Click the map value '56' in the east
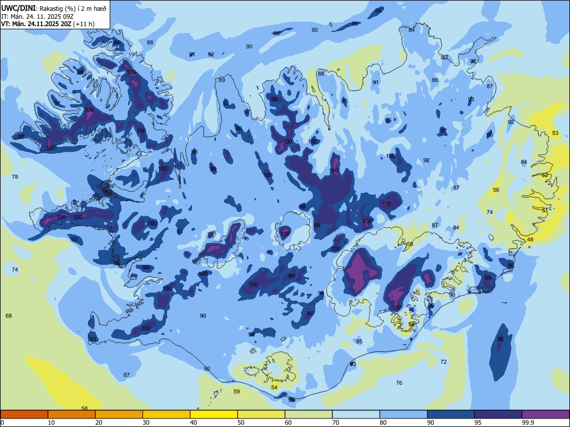The width and height of the screenshot is (570, 427). [x=496, y=190]
